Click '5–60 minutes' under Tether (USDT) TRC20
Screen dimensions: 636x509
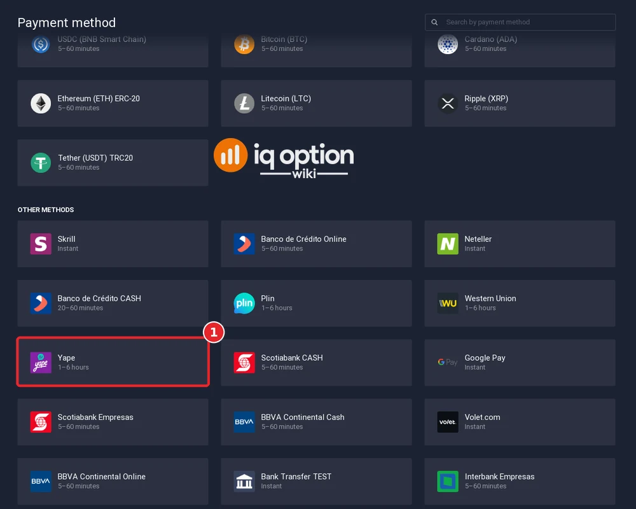point(79,167)
